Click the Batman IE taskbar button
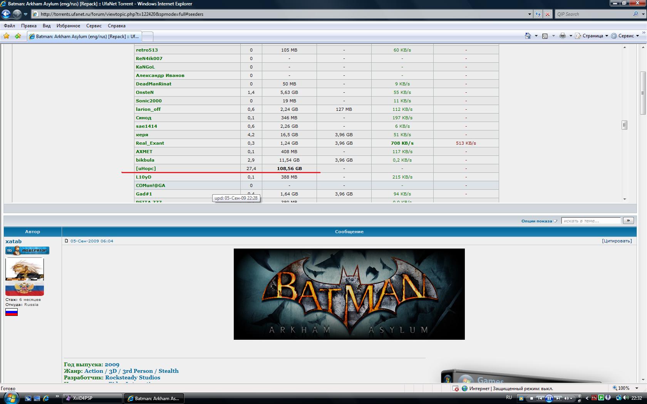 154,398
